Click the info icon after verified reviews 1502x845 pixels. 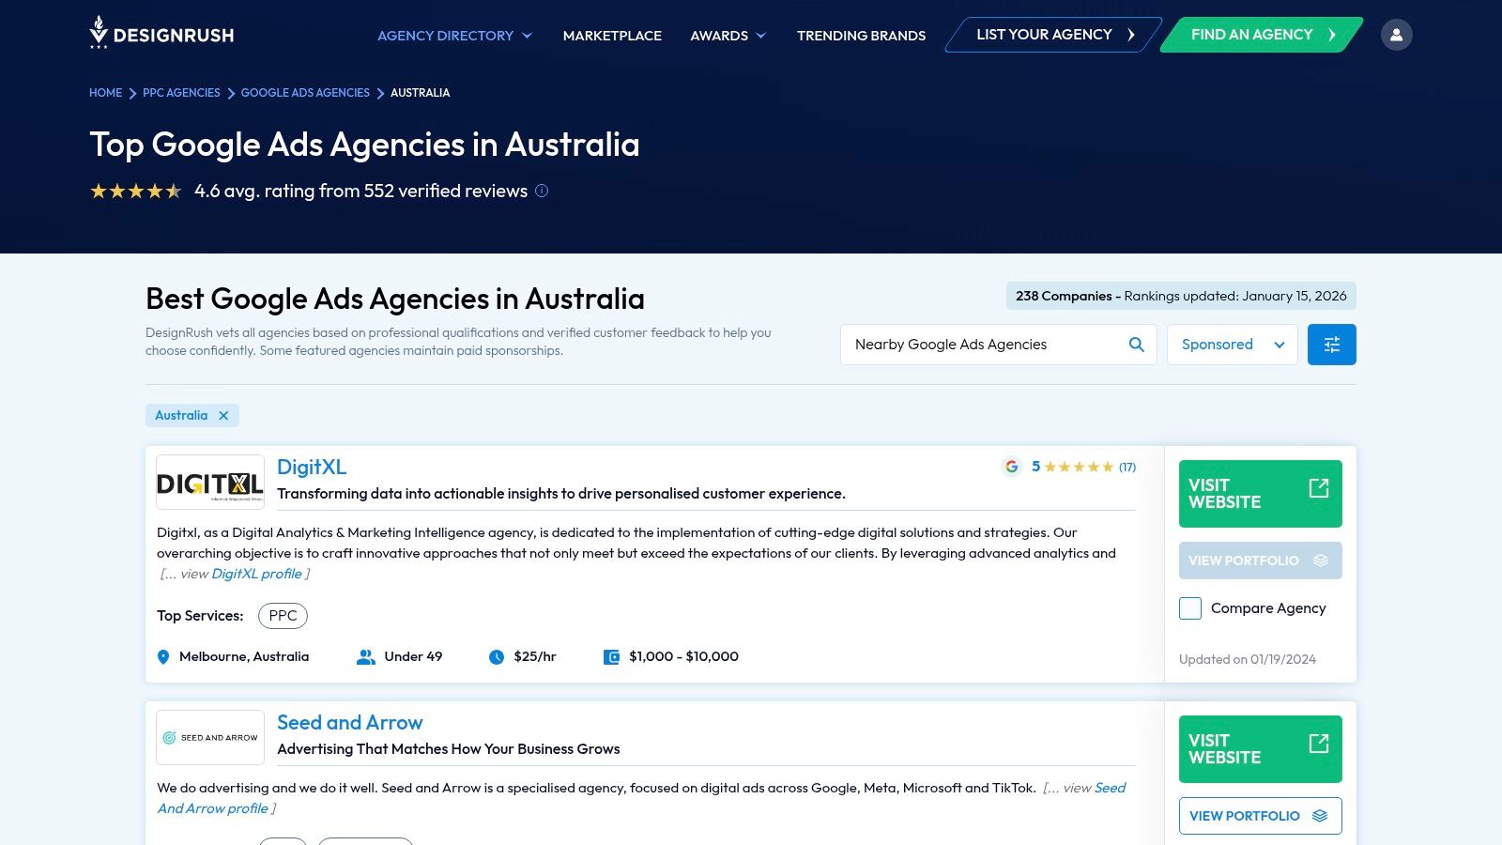click(541, 191)
